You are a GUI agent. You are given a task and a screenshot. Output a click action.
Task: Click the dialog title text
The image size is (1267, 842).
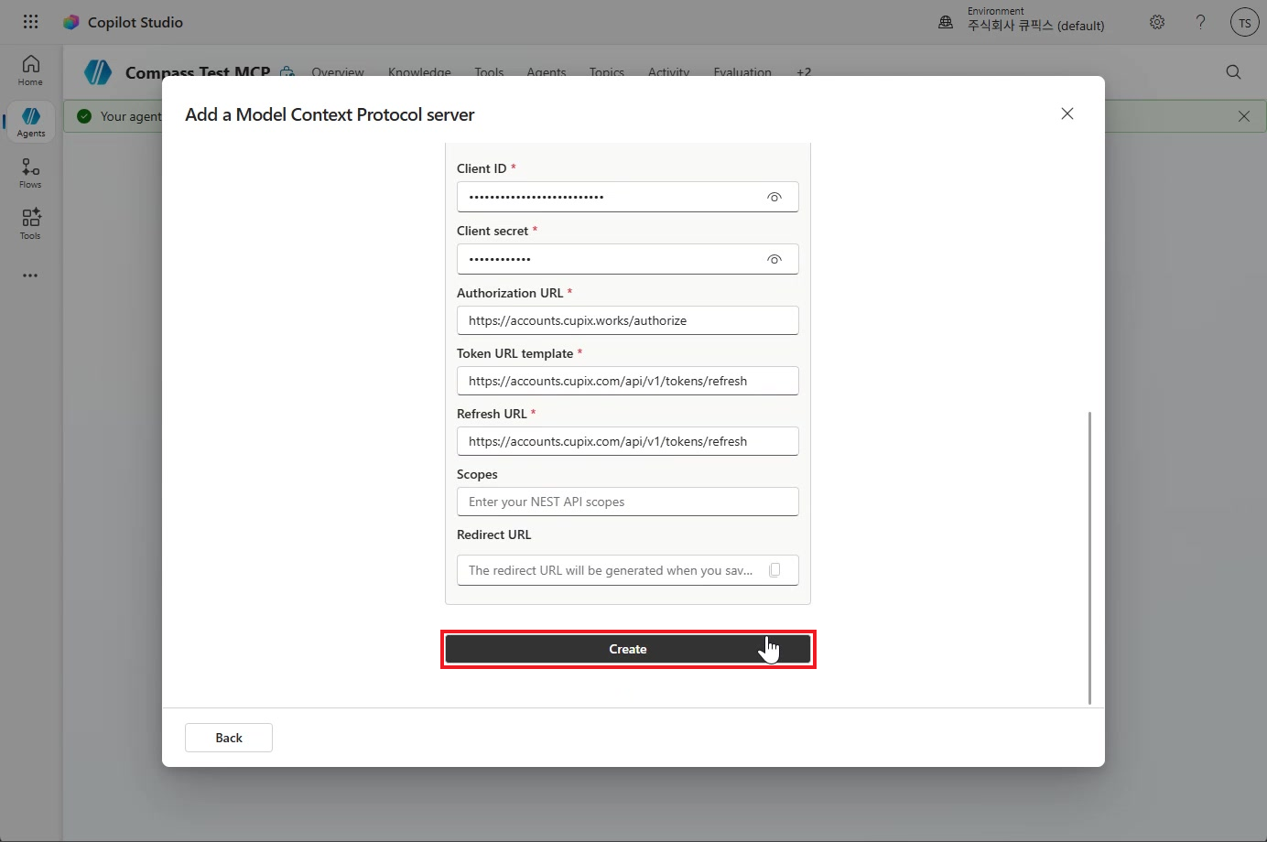[330, 114]
